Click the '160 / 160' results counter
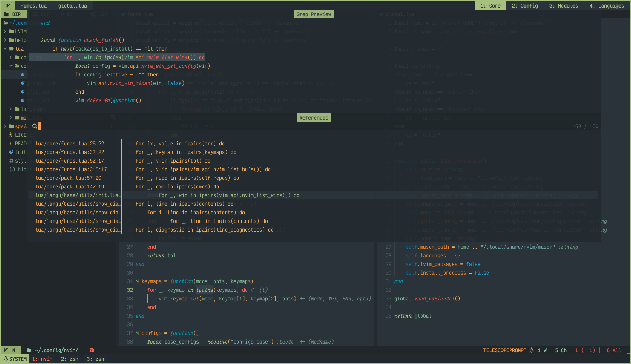Image resolution: width=631 pixels, height=364 pixels. pos(585,126)
